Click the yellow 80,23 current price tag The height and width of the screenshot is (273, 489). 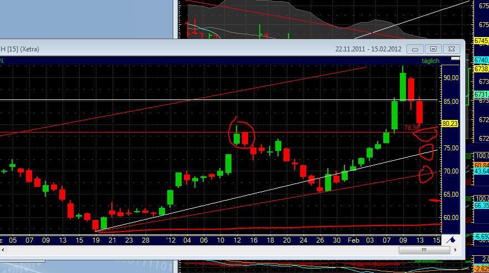coord(450,124)
